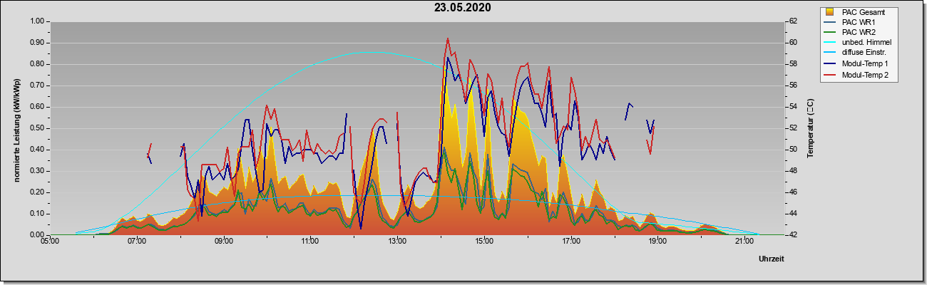Click the 19:00 time axis label
Viewport: 927px width, 285px height.
click(657, 242)
